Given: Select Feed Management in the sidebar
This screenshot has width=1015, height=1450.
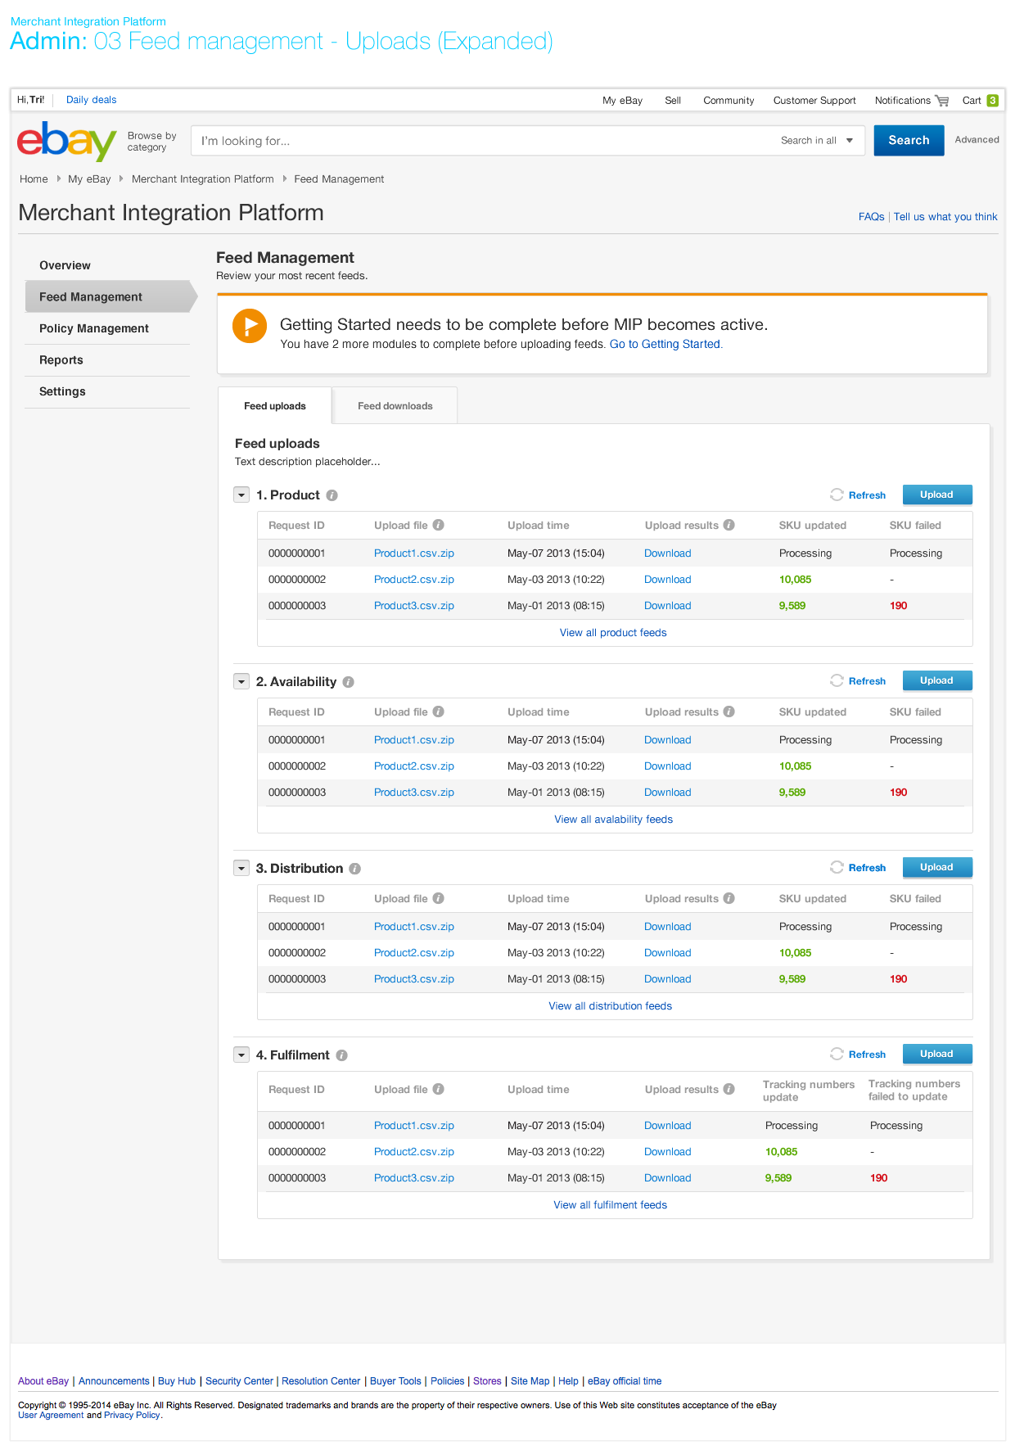Looking at the screenshot, I should pyautogui.click(x=111, y=296).
